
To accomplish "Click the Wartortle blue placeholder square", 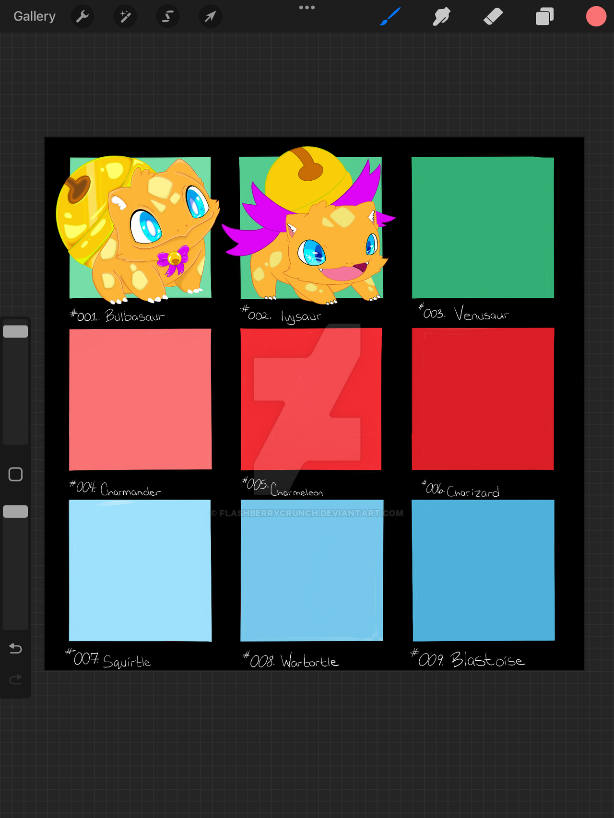I will (312, 571).
